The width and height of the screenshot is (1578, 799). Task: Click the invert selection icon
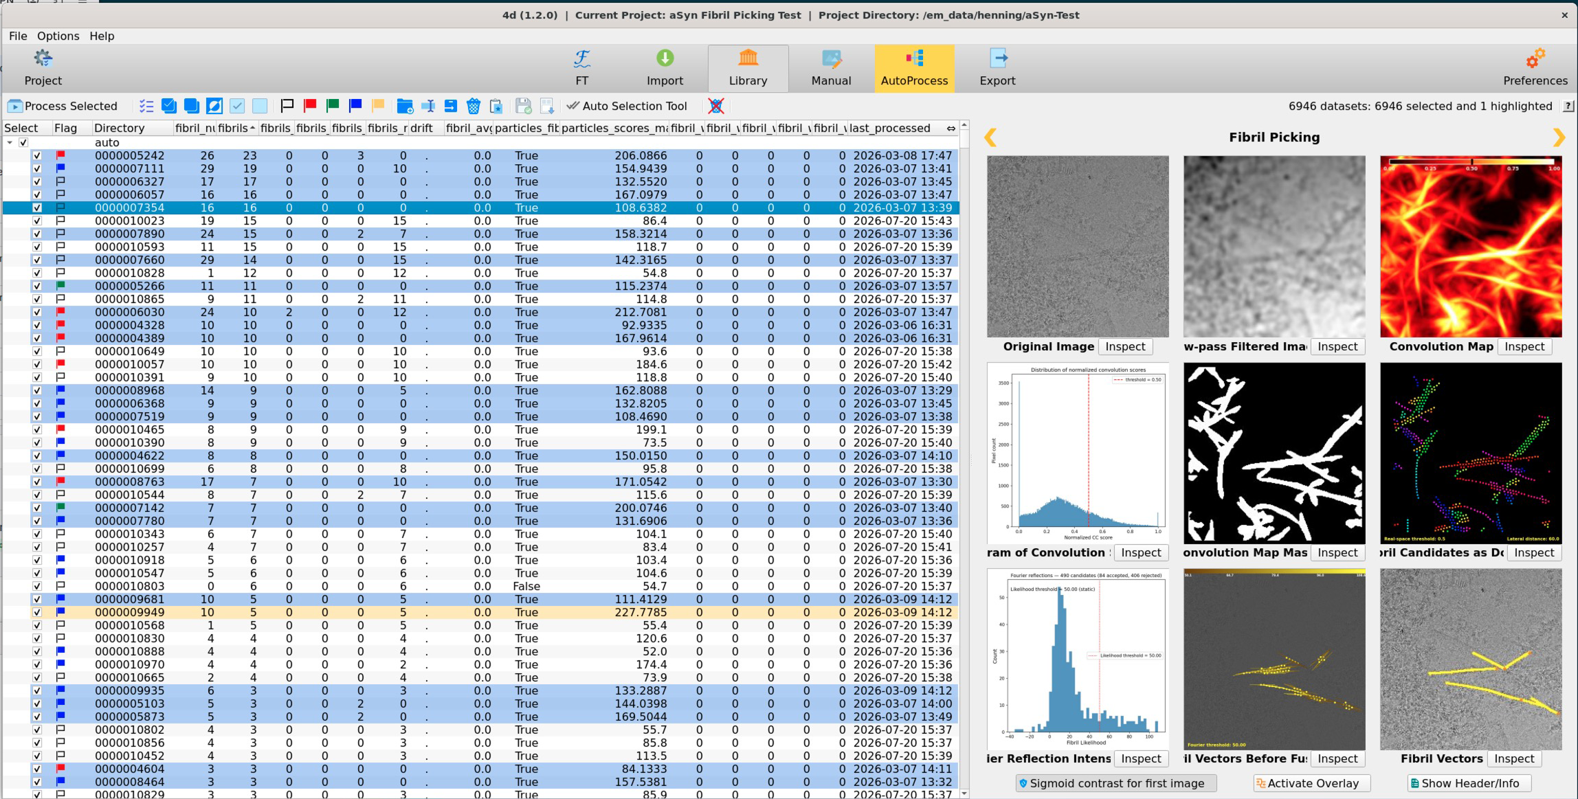[214, 106]
